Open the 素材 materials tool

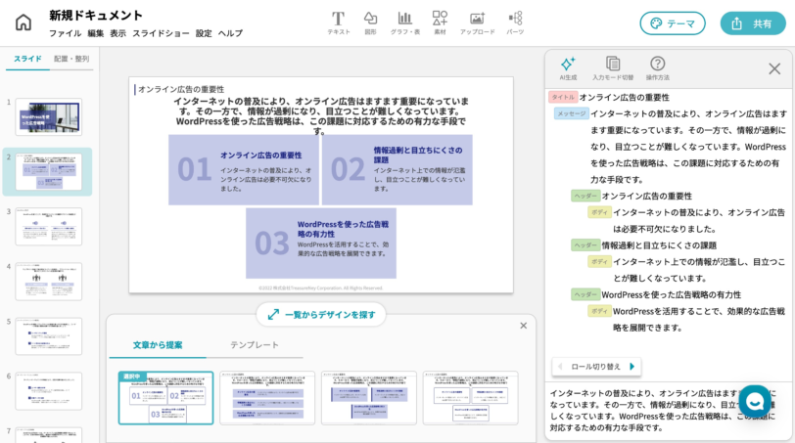tap(440, 23)
